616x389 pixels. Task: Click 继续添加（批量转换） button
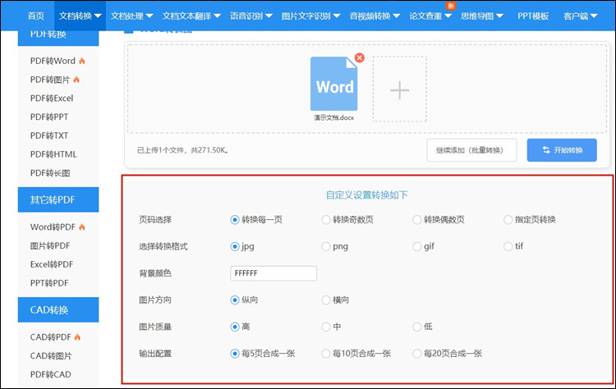471,150
